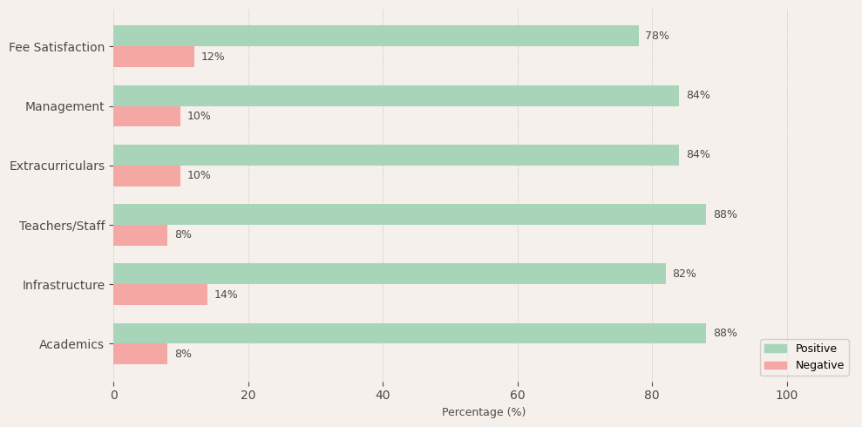Click the 82% data label

684,274
